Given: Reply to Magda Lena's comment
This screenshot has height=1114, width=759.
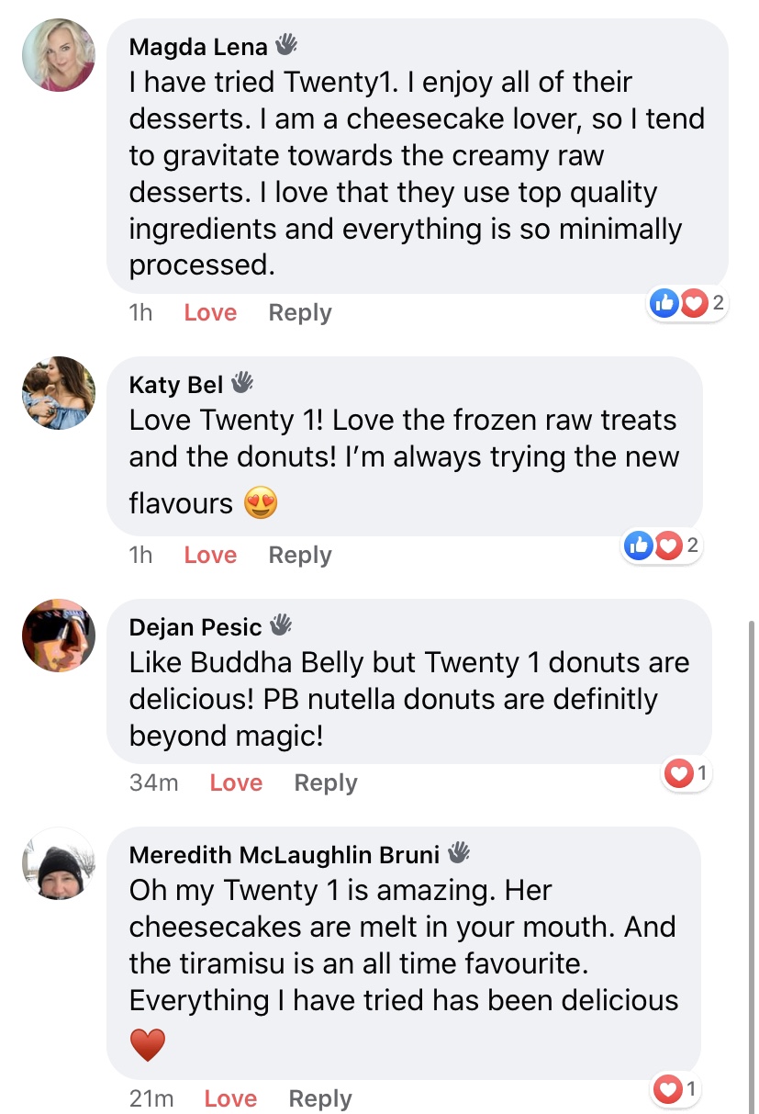Looking at the screenshot, I should (x=300, y=312).
